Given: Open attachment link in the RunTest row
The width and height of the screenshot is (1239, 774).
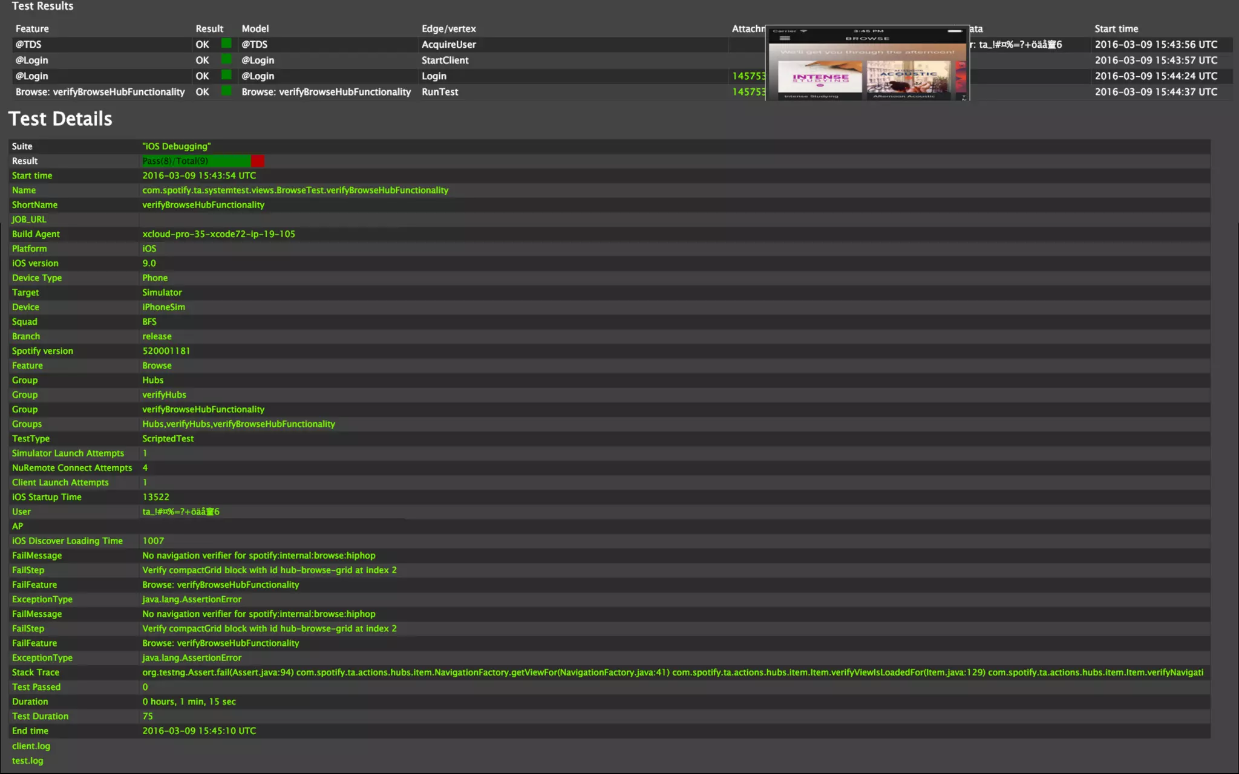Looking at the screenshot, I should tap(748, 92).
